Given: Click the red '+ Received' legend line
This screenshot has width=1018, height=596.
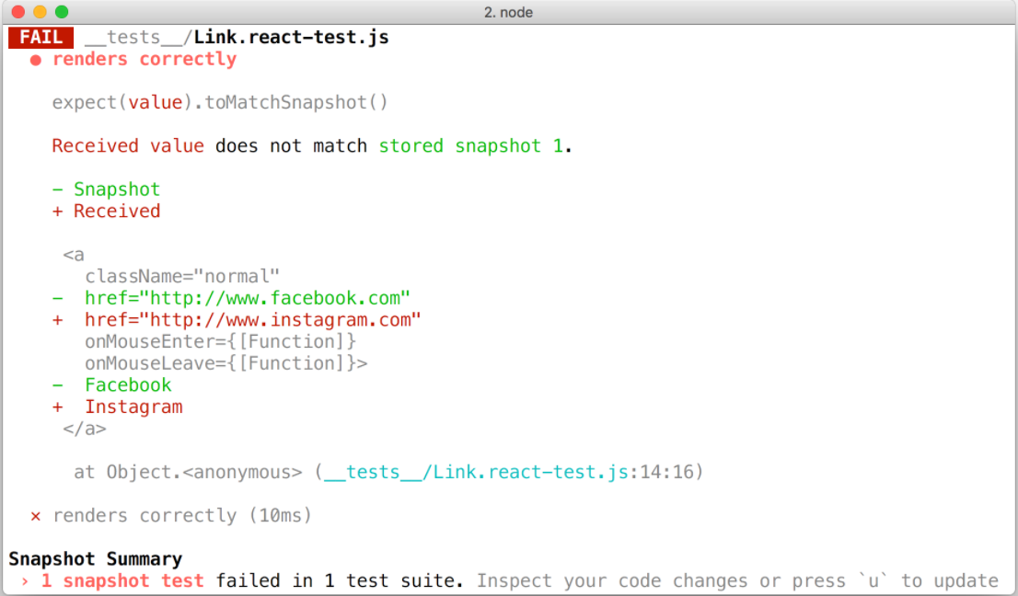Looking at the screenshot, I should 106,212.
